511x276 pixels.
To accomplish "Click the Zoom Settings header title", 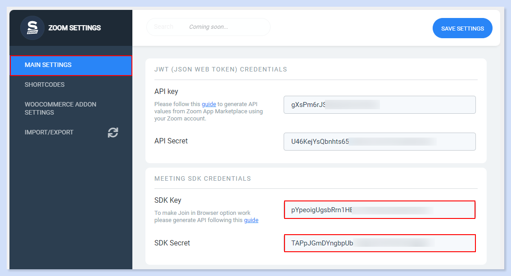I will coord(75,28).
